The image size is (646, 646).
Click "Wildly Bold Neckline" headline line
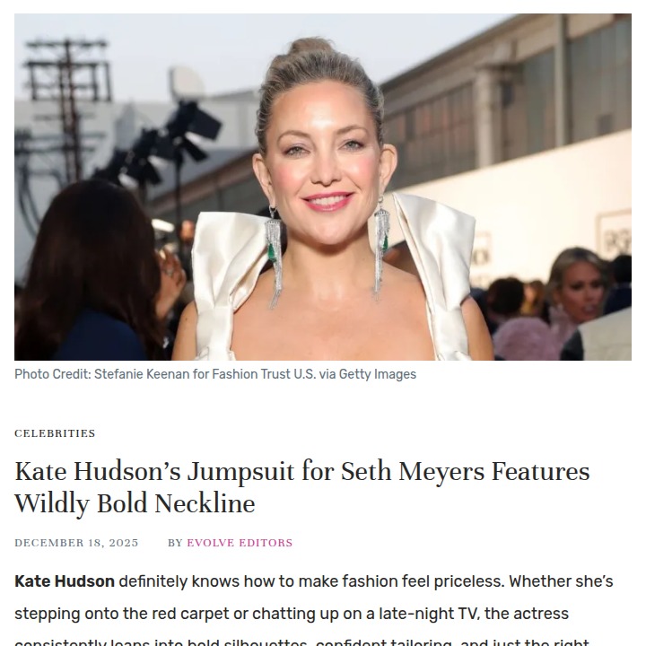pos(135,504)
